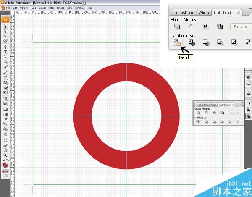Reset to default fill and stroke
Viewport: 252px width, 197px height.
3,160
